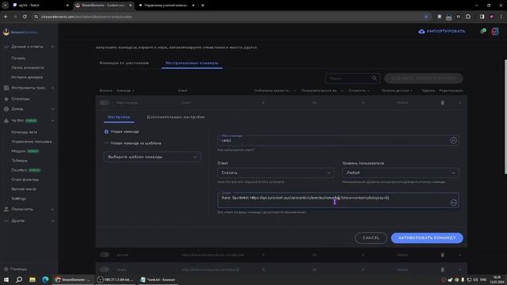The image size is (507, 285).
Task: Delete the new command row with trash icon
Action: tap(442, 103)
